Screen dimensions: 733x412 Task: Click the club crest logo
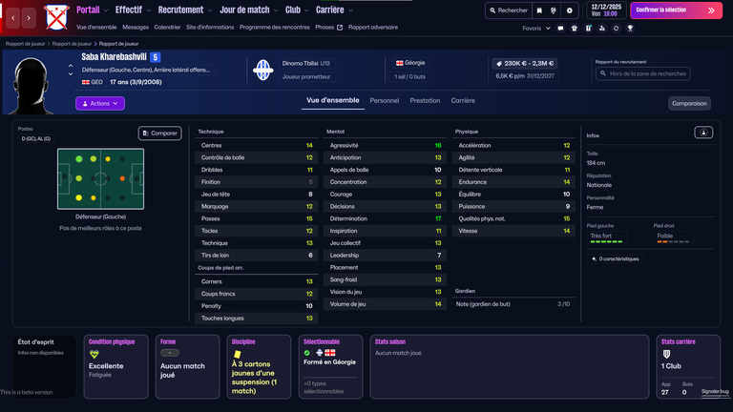pos(56,18)
